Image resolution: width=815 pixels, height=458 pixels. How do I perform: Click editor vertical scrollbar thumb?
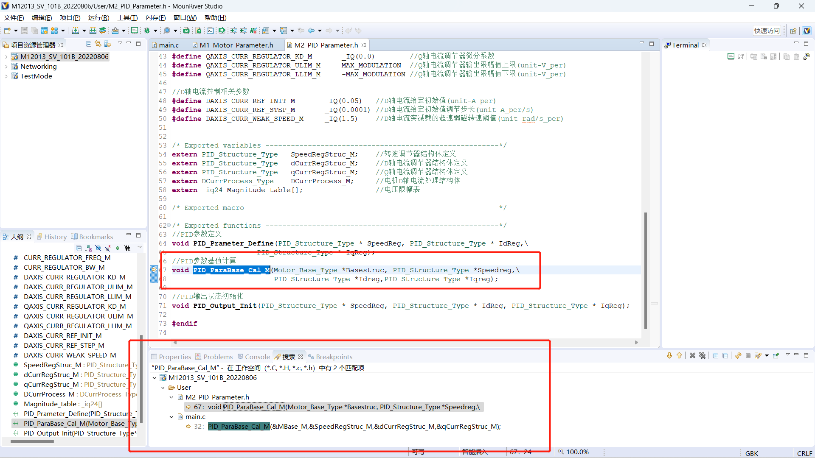[646, 271]
